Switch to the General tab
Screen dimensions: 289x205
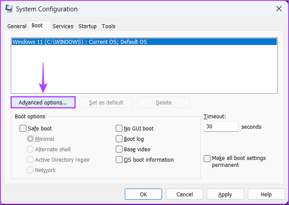[17, 26]
